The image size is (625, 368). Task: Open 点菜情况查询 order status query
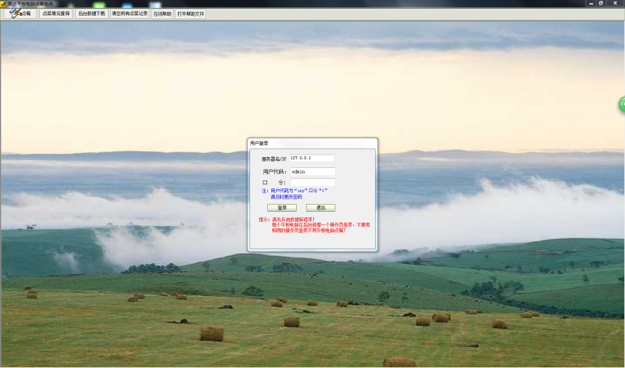click(x=55, y=13)
